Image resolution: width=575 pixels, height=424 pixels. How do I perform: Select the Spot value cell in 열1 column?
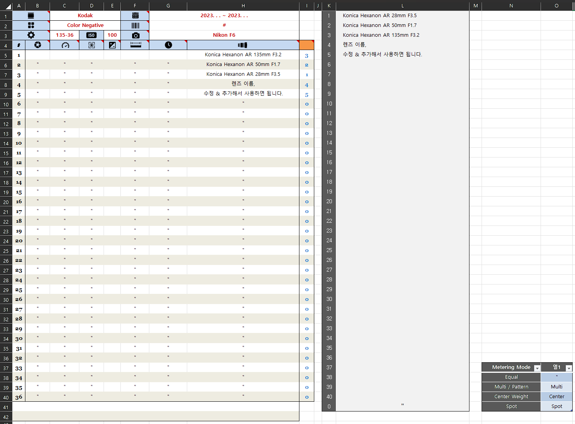[x=557, y=406]
